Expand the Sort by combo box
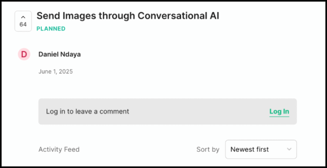 click(261, 149)
